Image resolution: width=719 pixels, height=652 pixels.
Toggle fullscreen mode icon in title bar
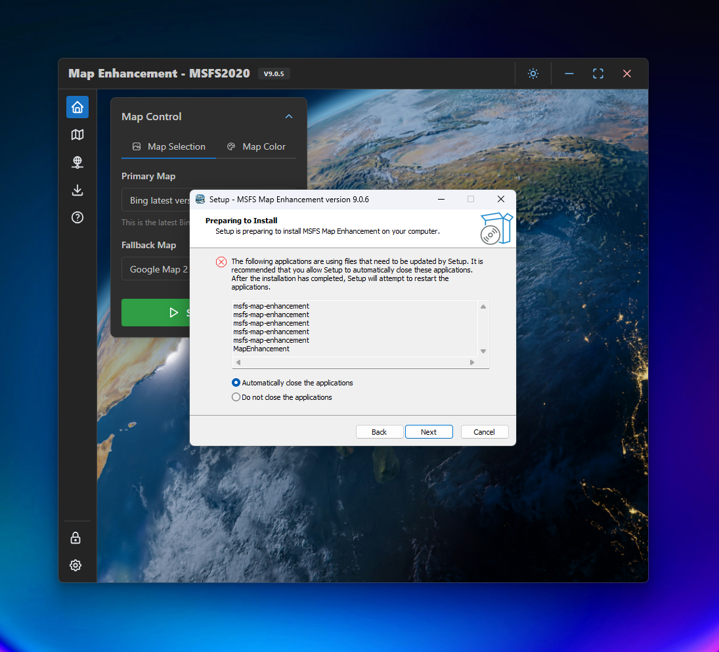click(x=598, y=74)
